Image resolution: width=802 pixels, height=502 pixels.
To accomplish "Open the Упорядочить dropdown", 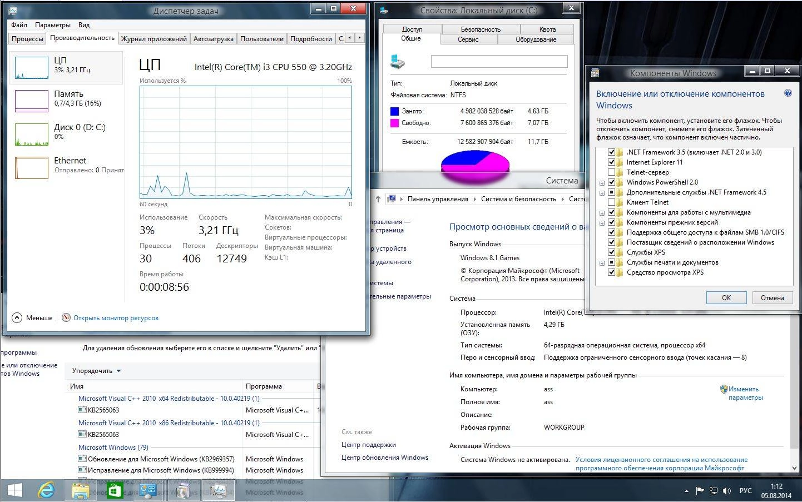I will pyautogui.click(x=96, y=371).
